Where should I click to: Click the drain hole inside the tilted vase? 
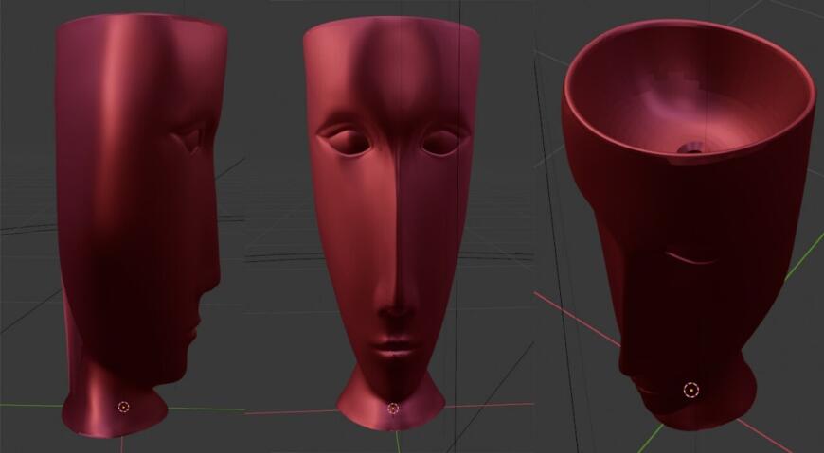690,148
